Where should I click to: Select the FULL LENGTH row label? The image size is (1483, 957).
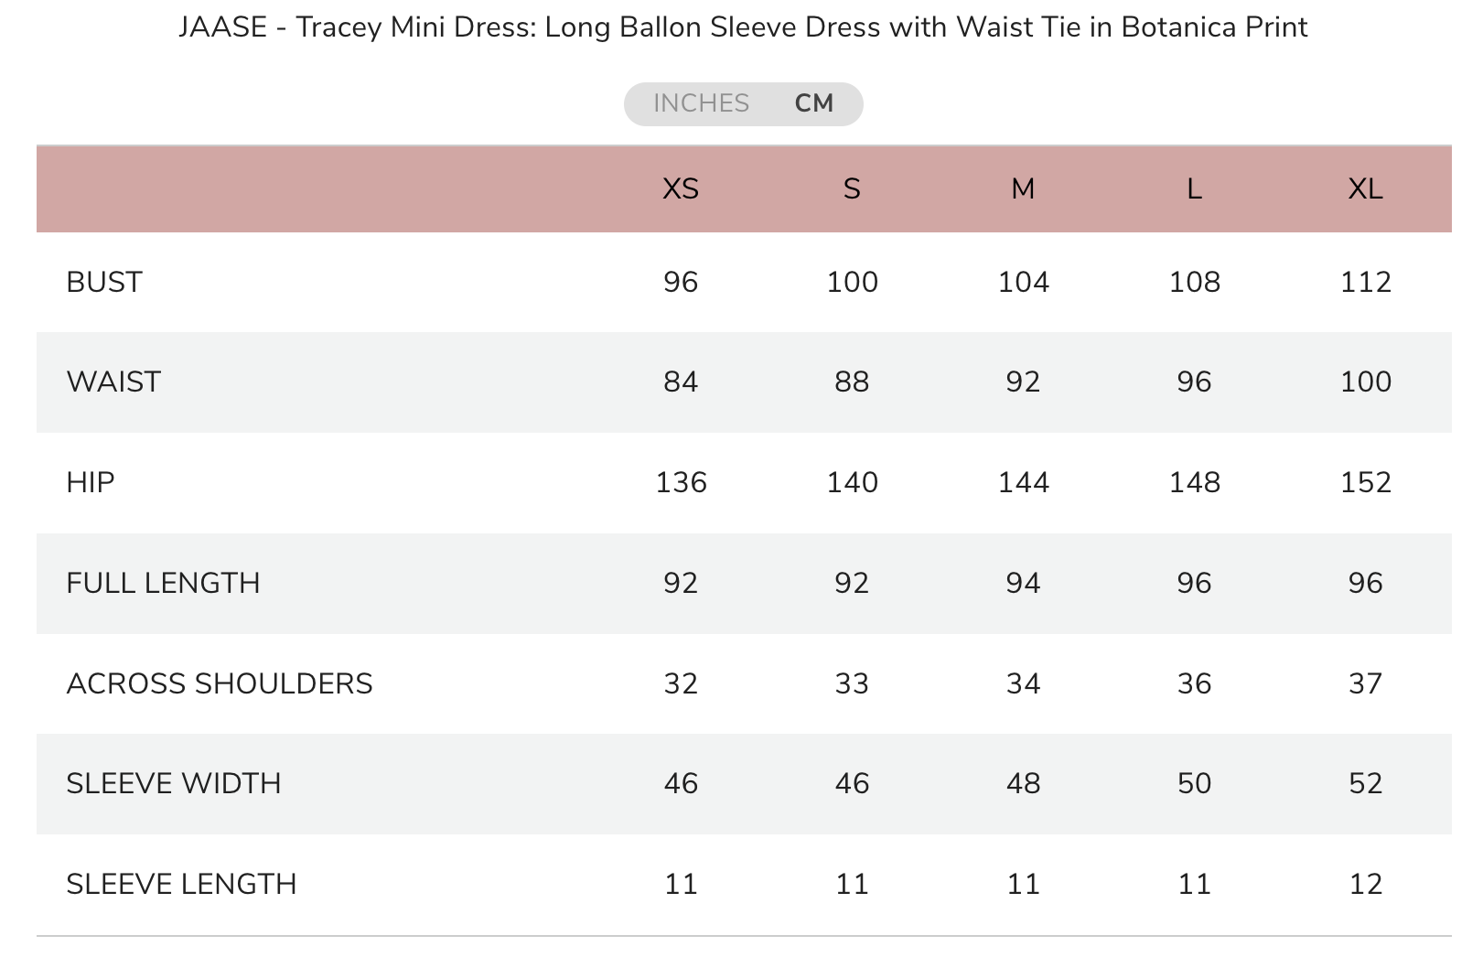pos(163,583)
